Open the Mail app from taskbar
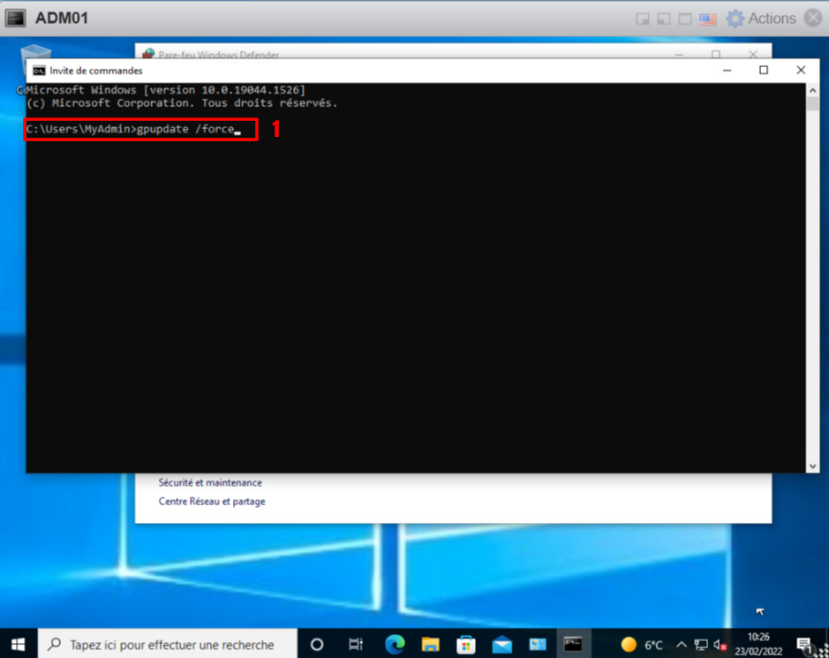 point(501,644)
